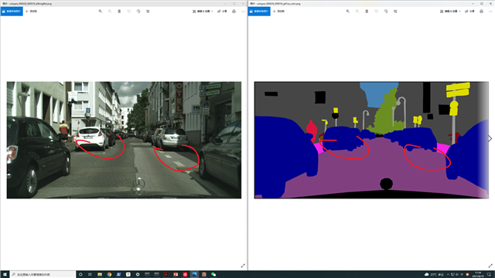495x278 pixels.
Task: Open Task View on the taskbar
Action: [90, 275]
